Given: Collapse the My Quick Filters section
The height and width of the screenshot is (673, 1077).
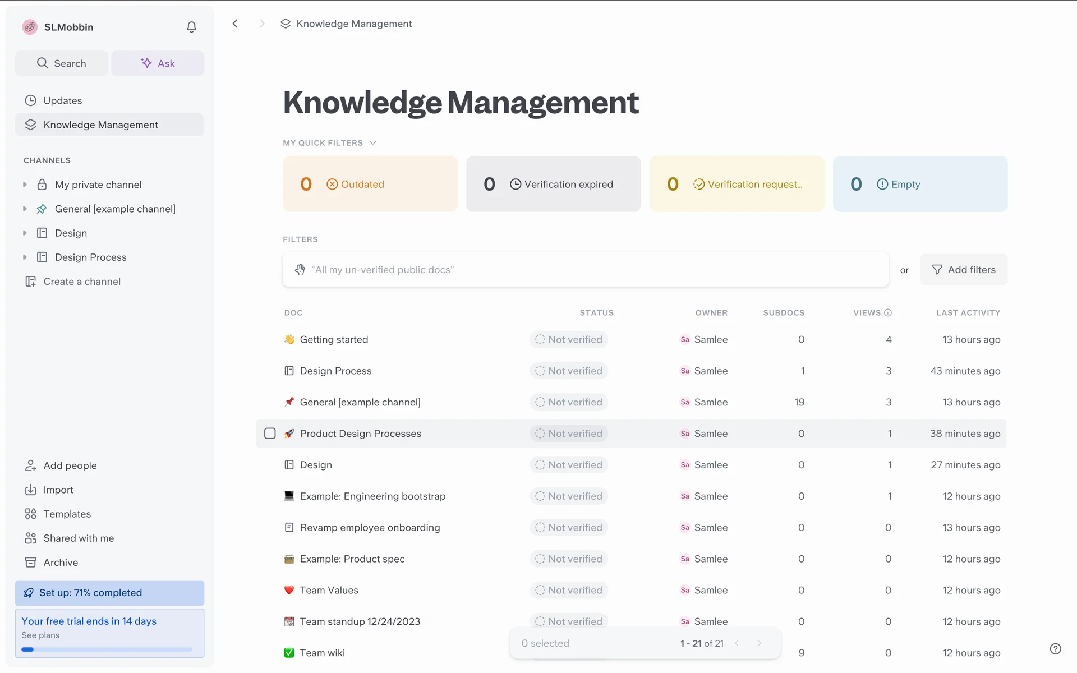Looking at the screenshot, I should (x=373, y=143).
